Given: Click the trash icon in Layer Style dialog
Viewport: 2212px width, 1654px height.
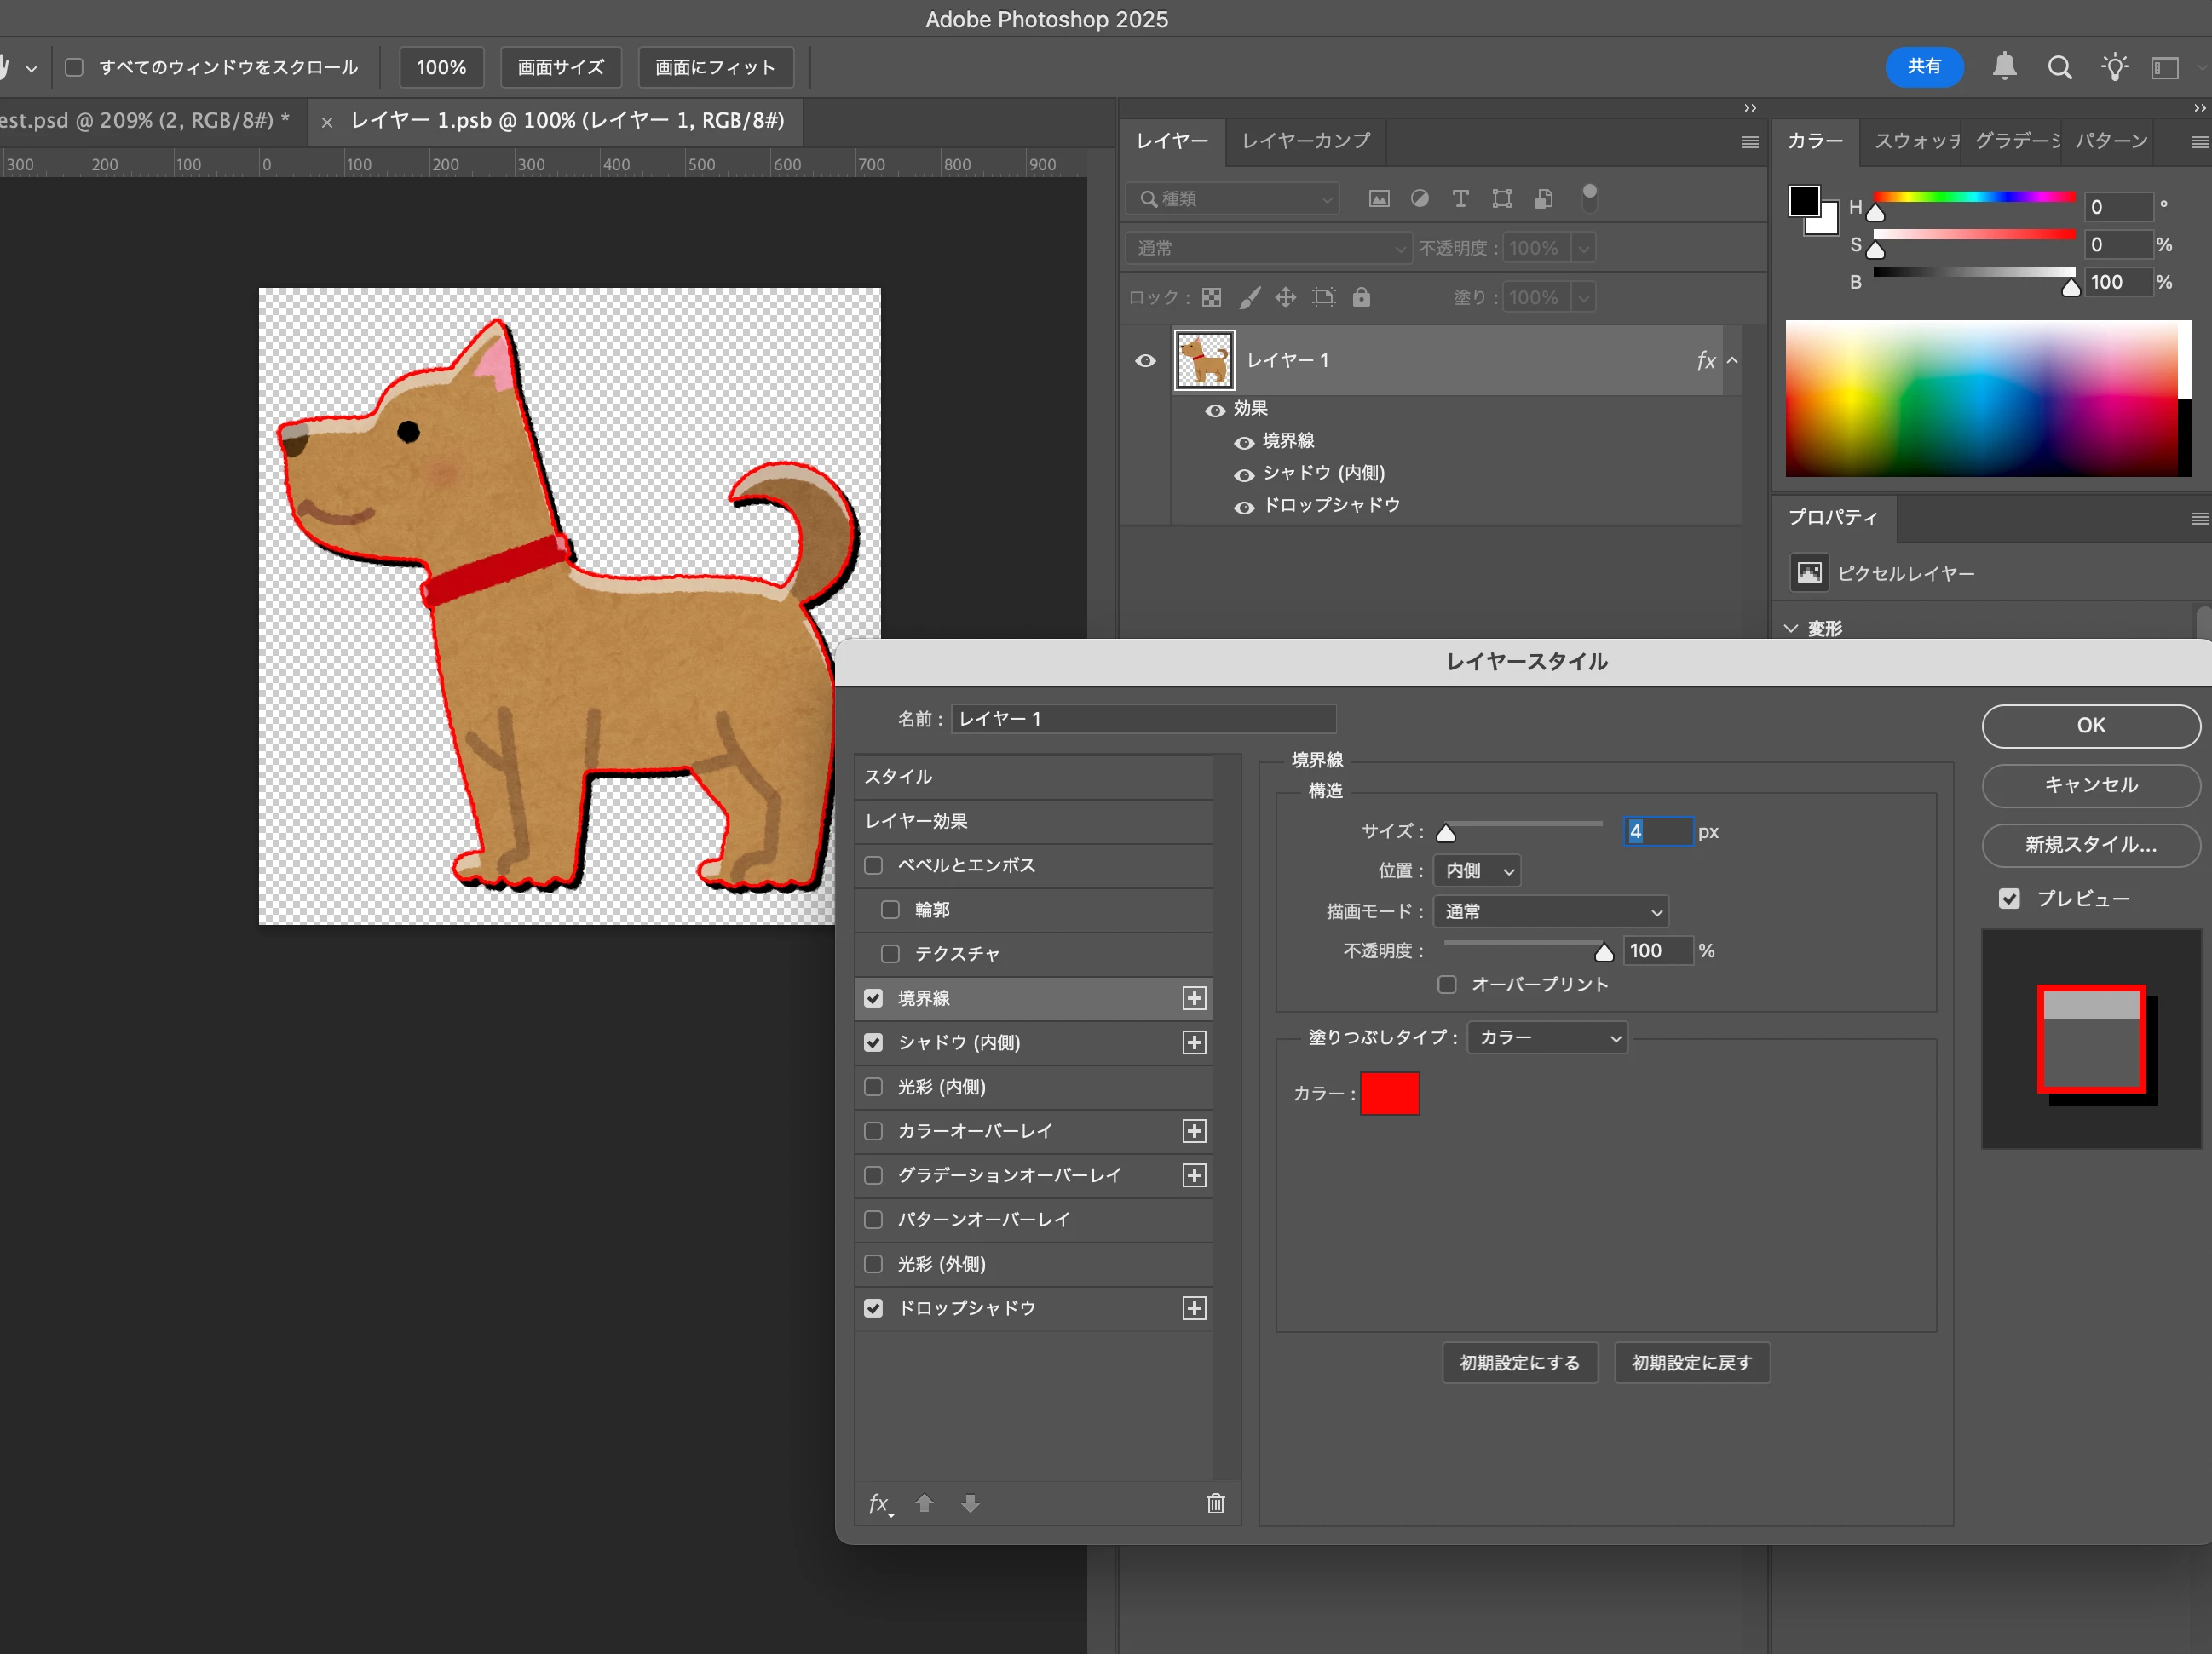Looking at the screenshot, I should 1215,1503.
